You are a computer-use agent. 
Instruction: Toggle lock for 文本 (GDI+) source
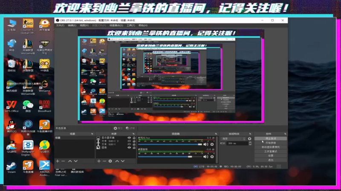[134, 144]
